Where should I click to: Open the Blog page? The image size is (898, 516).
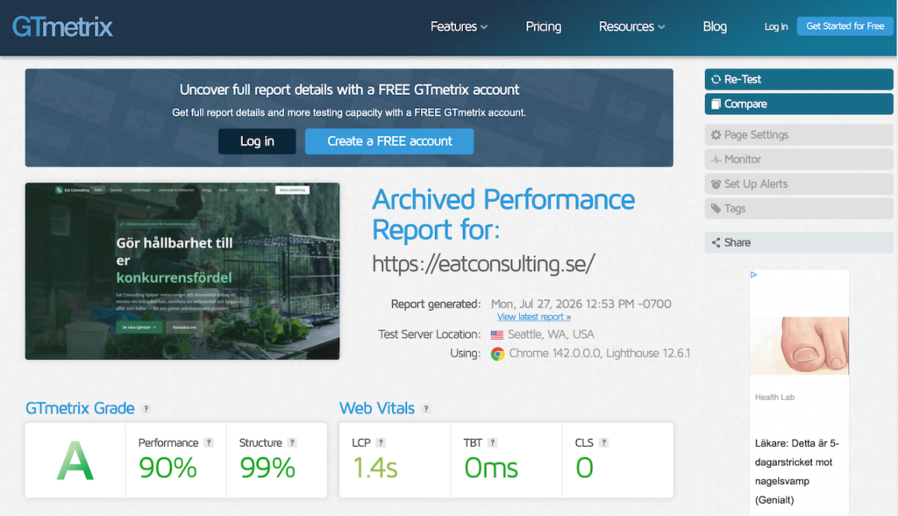tap(715, 26)
